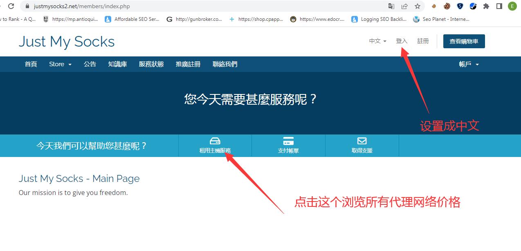Image resolution: width=521 pixels, height=251 pixels.
Task: Open Google Translate icon in address bar
Action: click(391, 6)
